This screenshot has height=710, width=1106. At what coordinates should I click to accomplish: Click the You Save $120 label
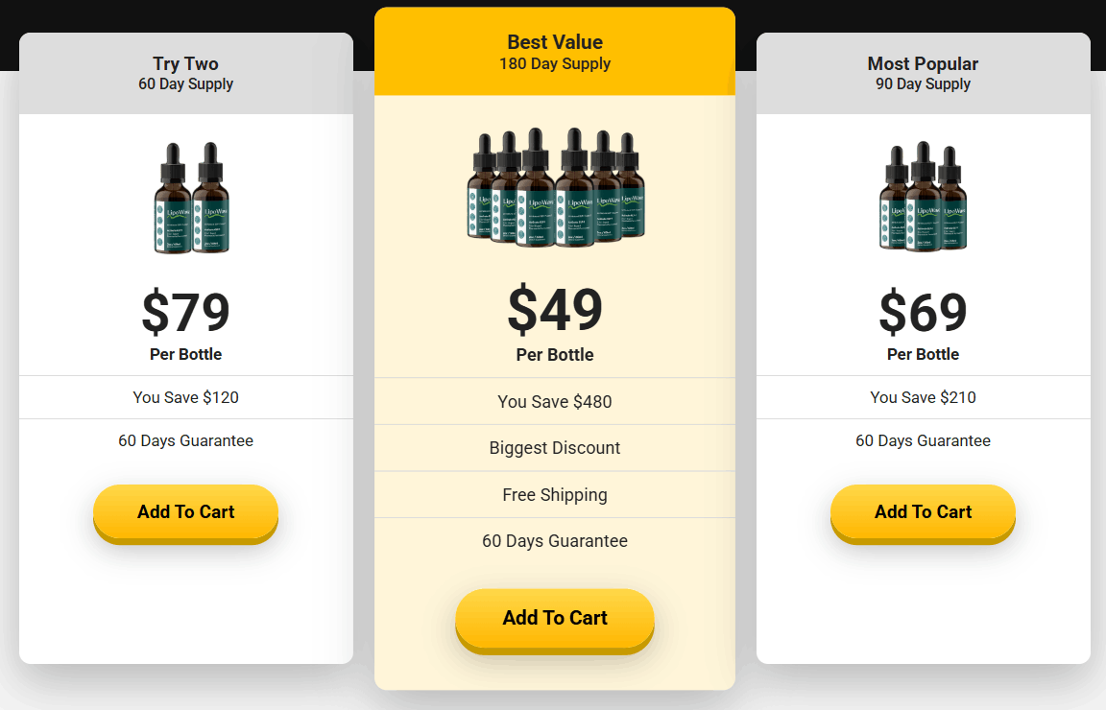[x=185, y=396]
